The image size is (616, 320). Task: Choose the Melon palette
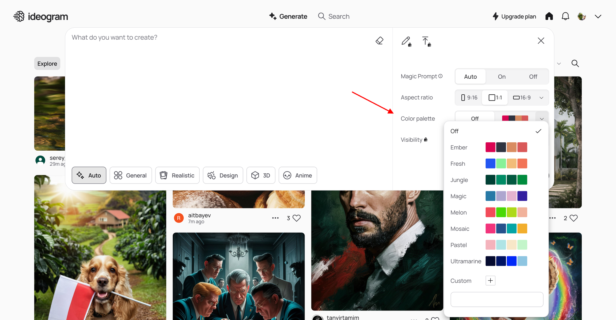(496, 213)
